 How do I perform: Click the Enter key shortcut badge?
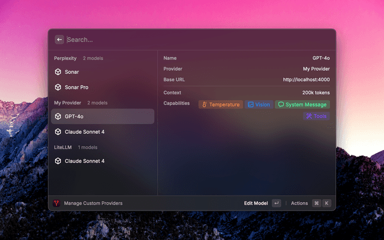[x=276, y=203]
